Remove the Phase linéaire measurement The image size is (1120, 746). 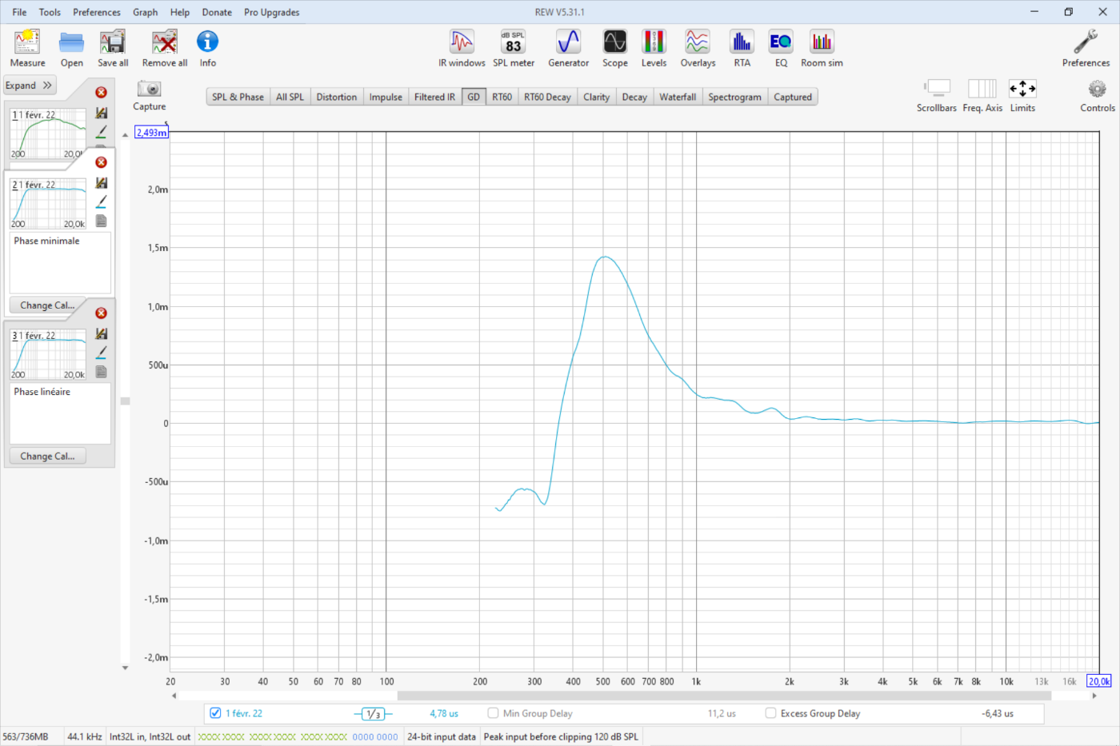101,313
